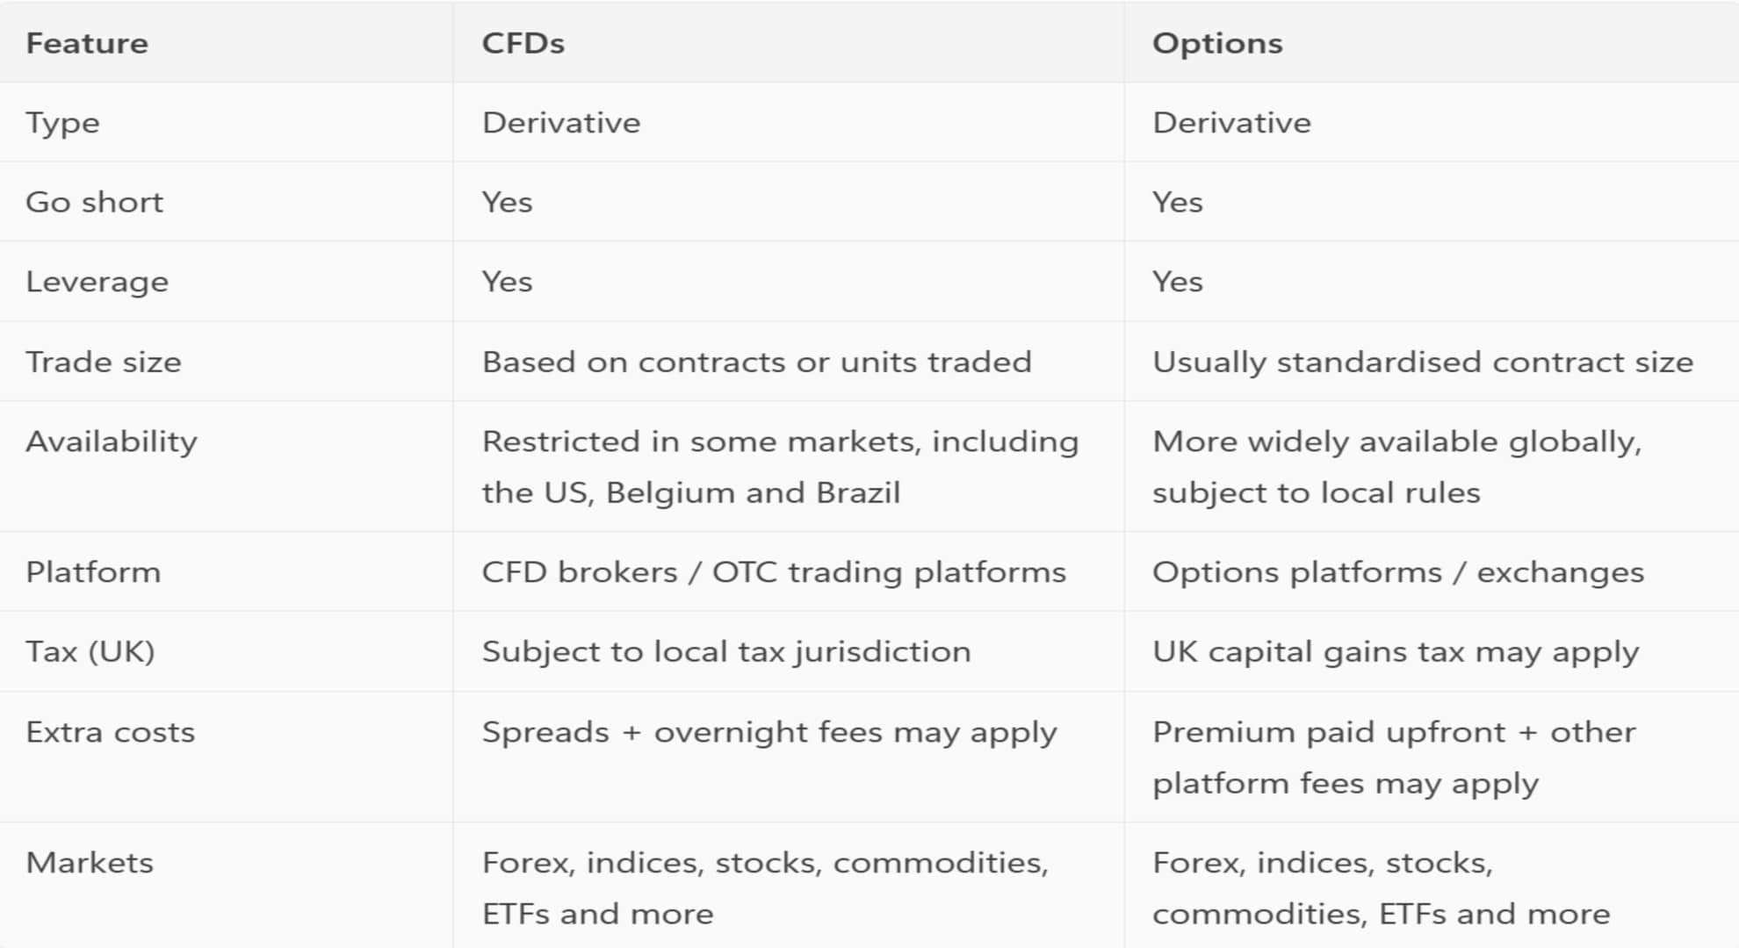The width and height of the screenshot is (1739, 948).
Task: Click "Derivative" in the Options column
Action: (x=1231, y=123)
